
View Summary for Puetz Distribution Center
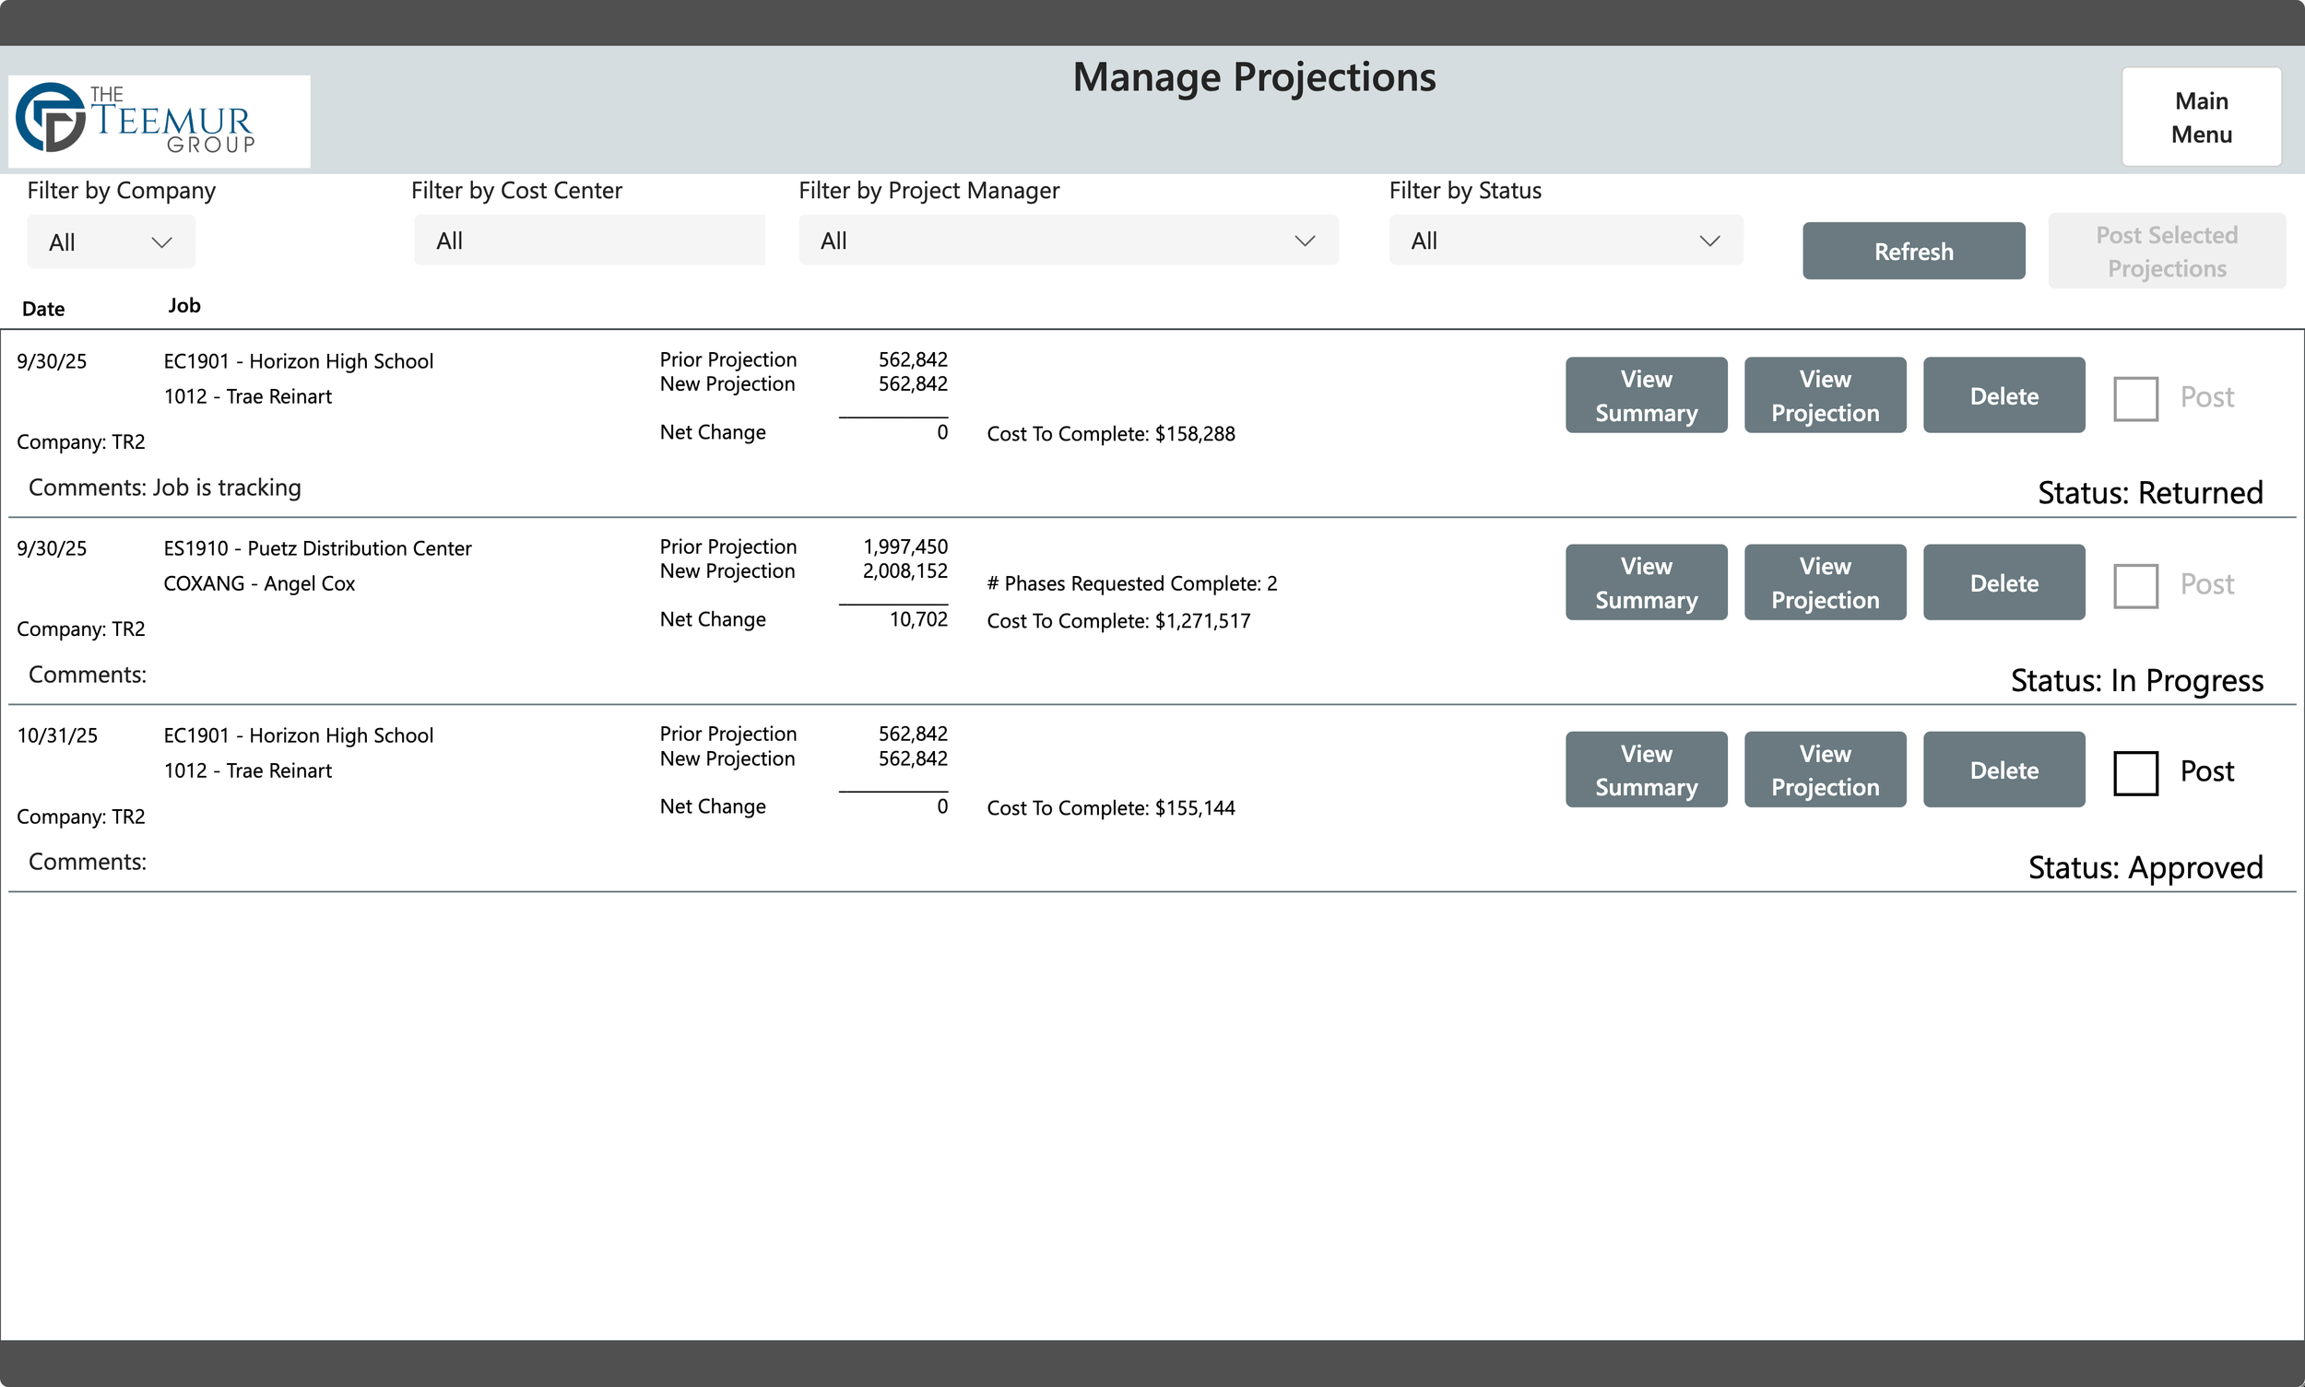(1645, 582)
